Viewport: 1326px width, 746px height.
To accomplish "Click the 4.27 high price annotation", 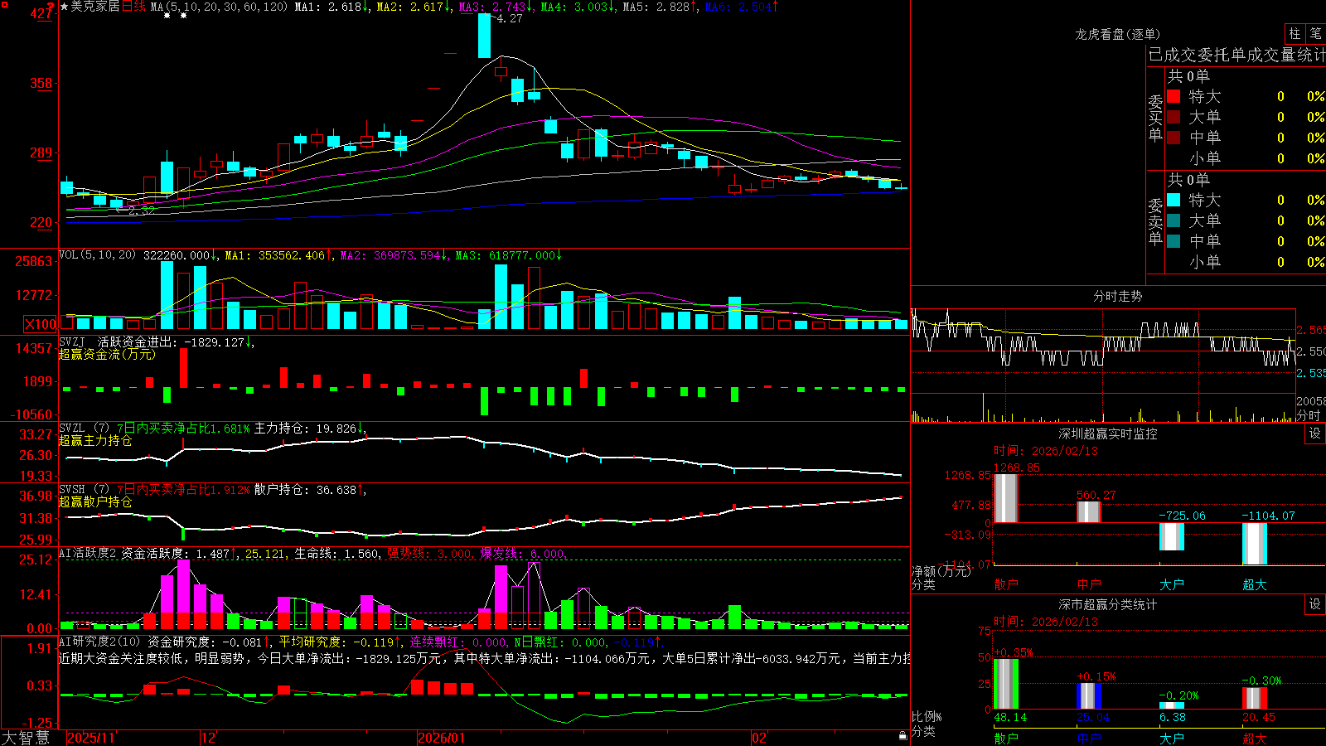I will coord(510,18).
